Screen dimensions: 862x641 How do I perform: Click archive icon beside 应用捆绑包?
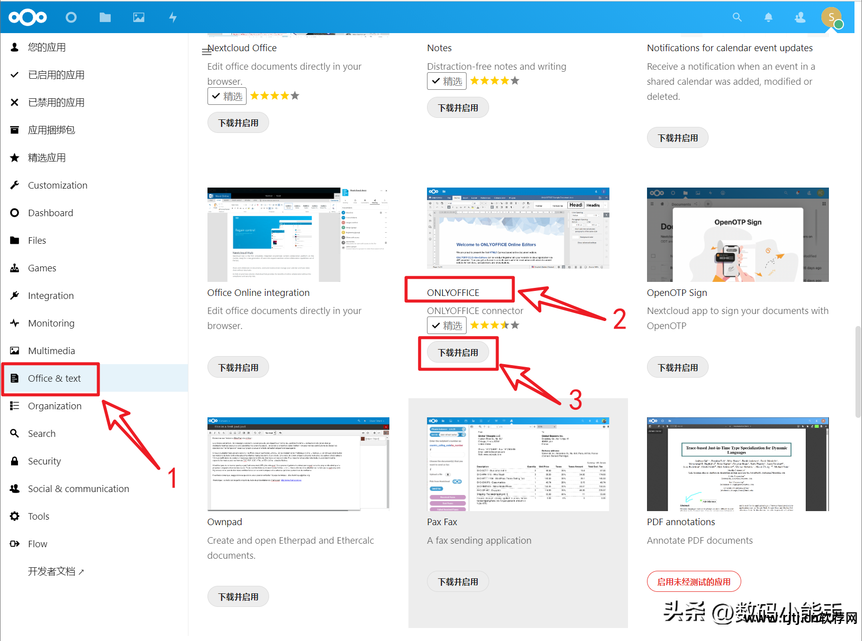pyautogui.click(x=15, y=130)
